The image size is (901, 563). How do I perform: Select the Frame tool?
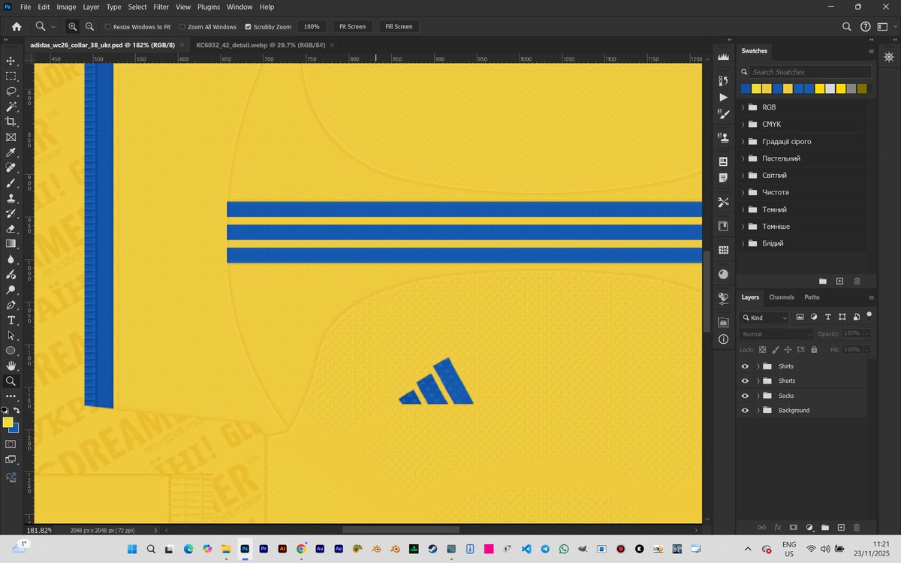click(x=11, y=137)
